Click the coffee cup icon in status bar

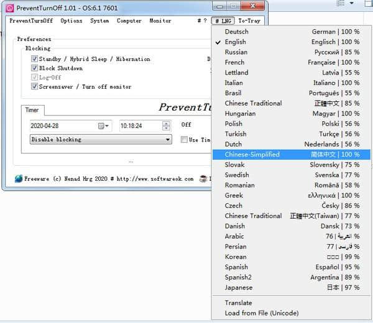203,179
